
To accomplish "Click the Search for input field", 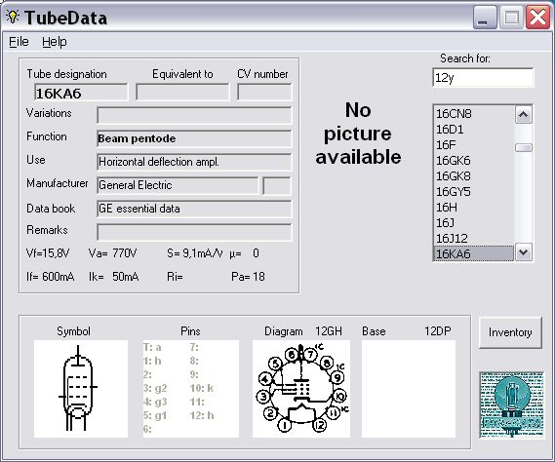I will 483,77.
